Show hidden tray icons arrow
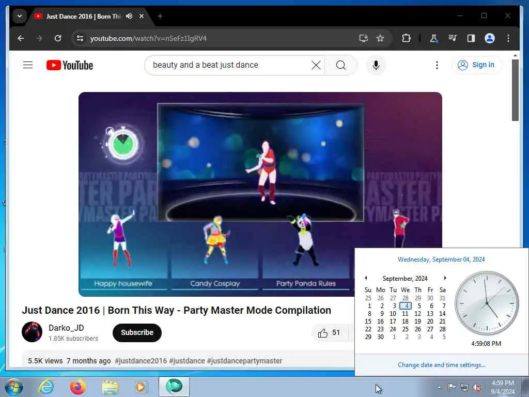 439,387
